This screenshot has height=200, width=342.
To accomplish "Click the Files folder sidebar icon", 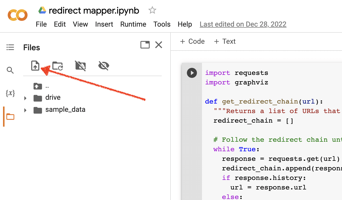I will (x=10, y=117).
